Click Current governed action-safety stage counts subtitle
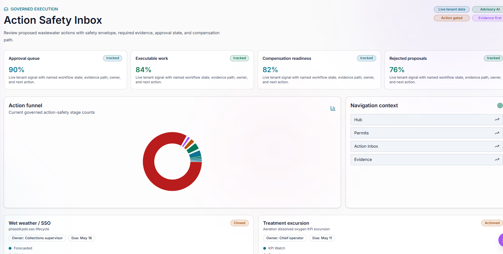Image resolution: width=503 pixels, height=254 pixels. pyautogui.click(x=52, y=113)
